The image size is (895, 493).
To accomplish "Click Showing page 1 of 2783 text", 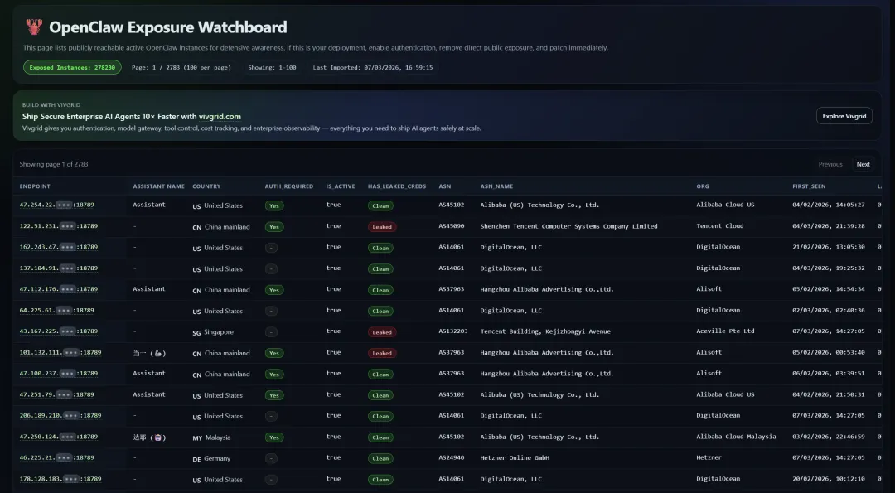I will tap(54, 164).
